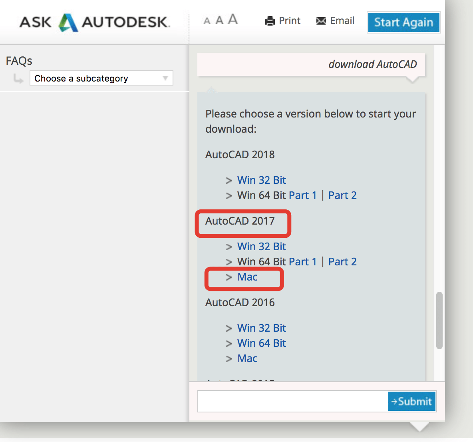Click the chat panel vertical scrollbar

point(439,321)
